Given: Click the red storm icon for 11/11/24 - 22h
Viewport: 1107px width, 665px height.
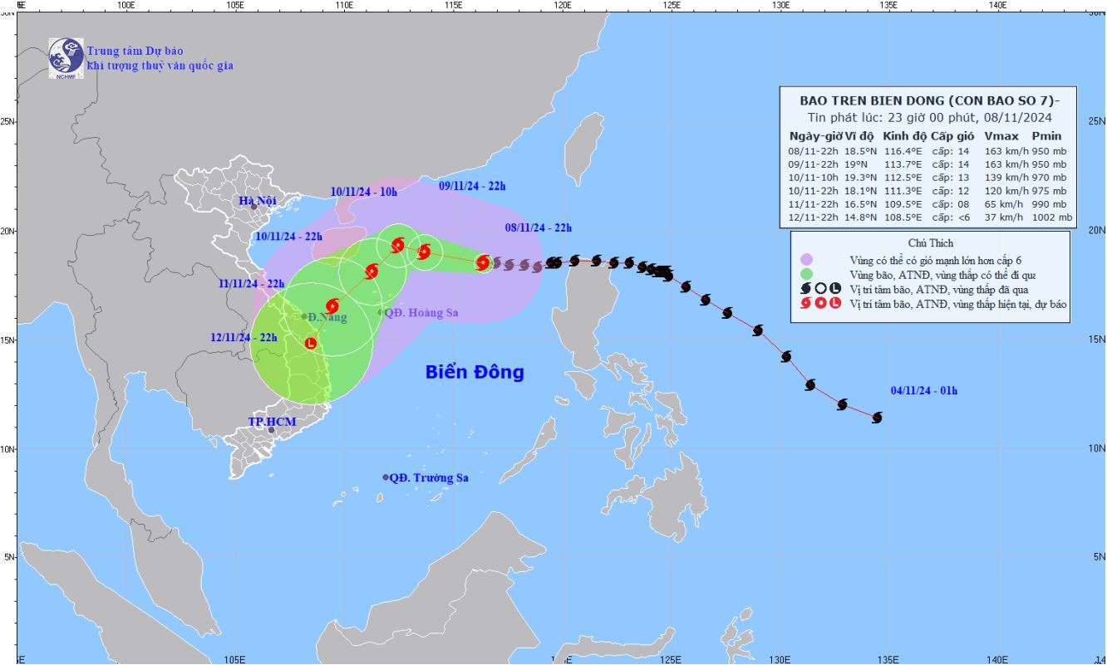Looking at the screenshot, I should 332,306.
